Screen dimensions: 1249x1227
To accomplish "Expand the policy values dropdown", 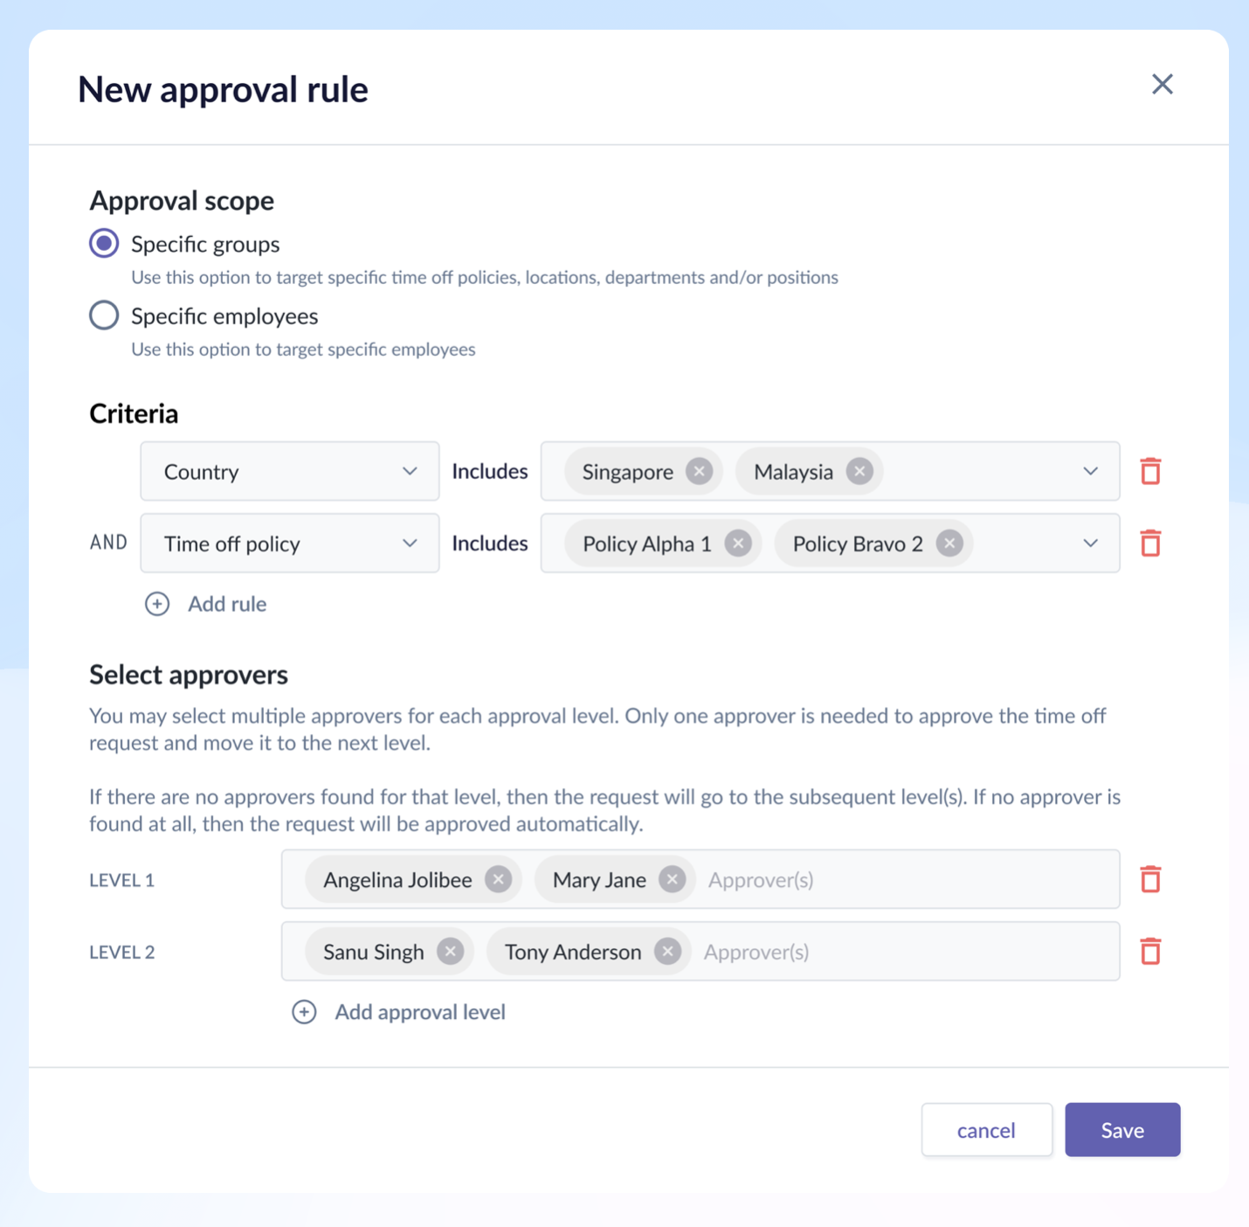I will [1090, 543].
